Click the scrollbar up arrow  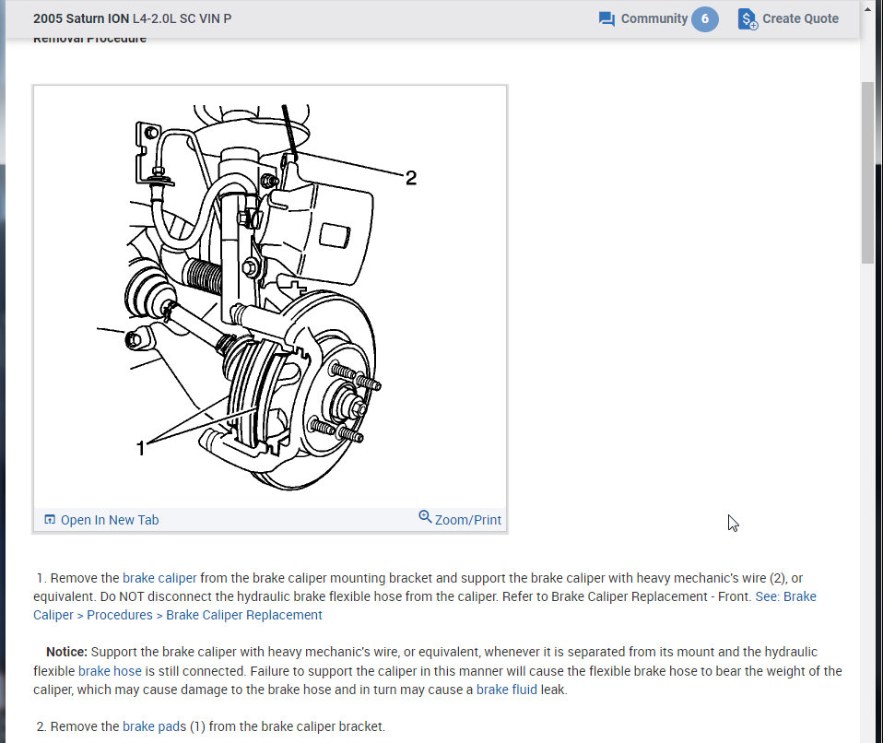(x=867, y=8)
